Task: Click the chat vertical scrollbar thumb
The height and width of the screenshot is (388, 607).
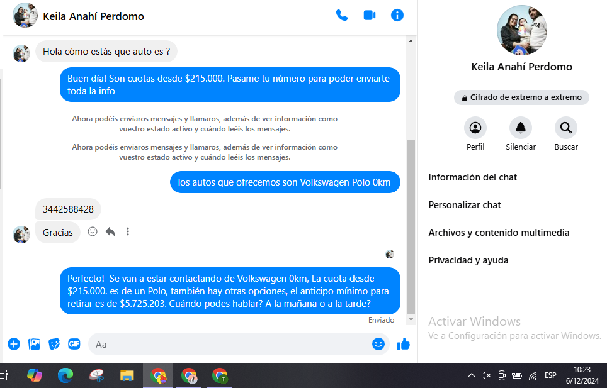Action: [x=411, y=227]
